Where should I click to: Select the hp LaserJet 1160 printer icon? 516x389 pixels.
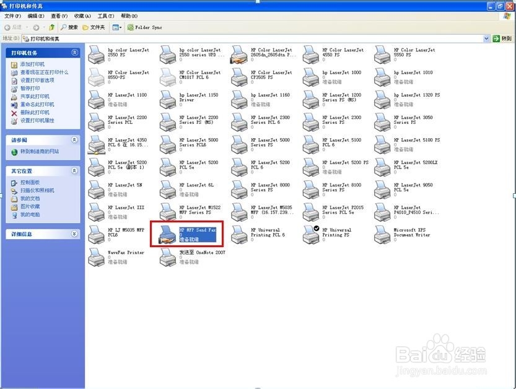click(x=239, y=100)
